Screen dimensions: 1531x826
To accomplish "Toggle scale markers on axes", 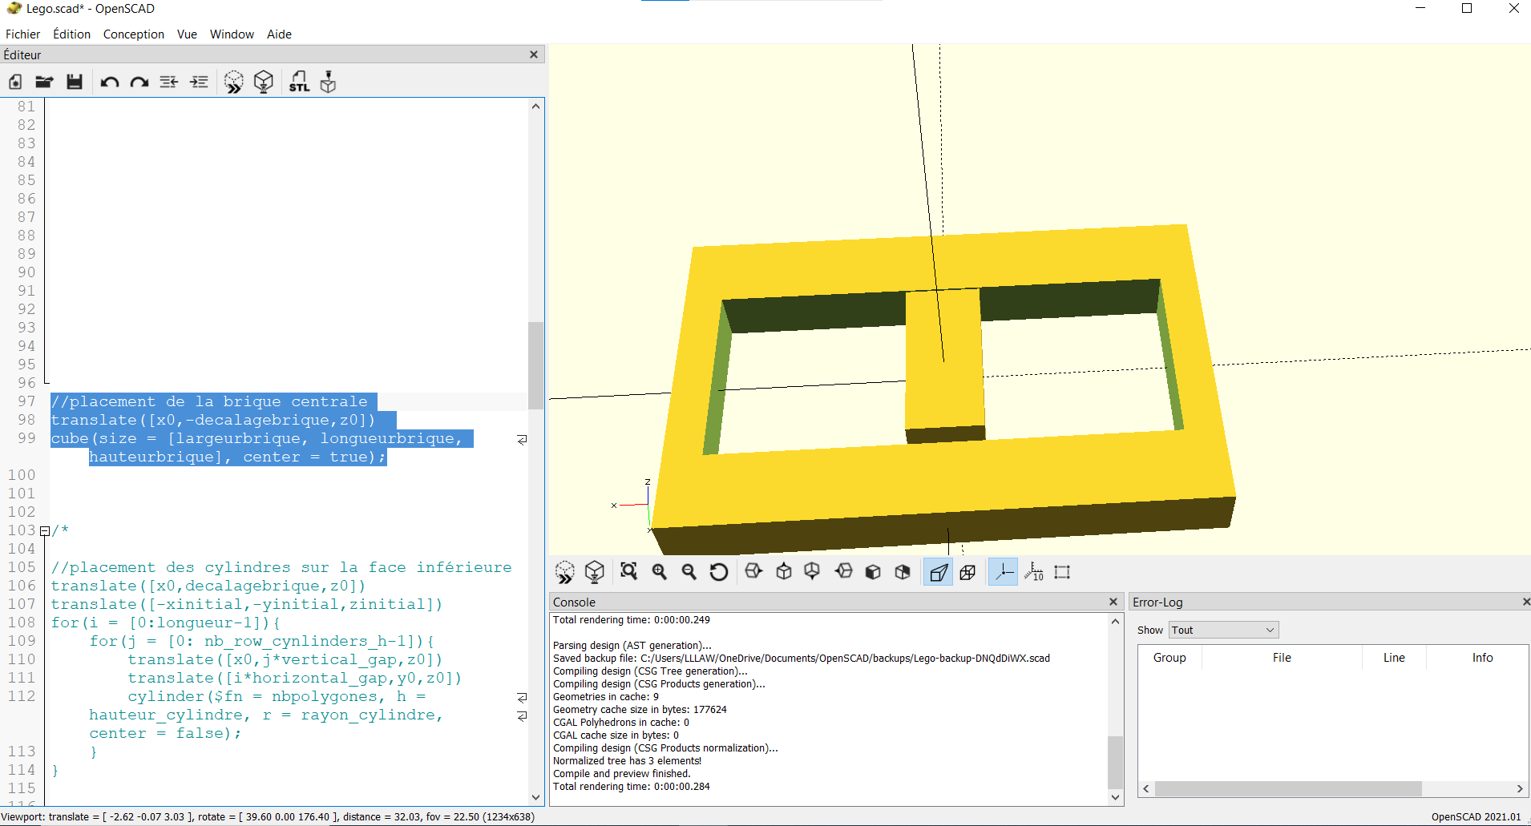I will click(x=1034, y=572).
